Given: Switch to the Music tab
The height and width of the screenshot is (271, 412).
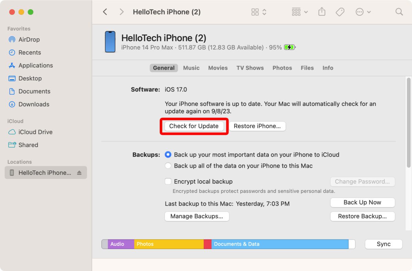Looking at the screenshot, I should point(191,68).
